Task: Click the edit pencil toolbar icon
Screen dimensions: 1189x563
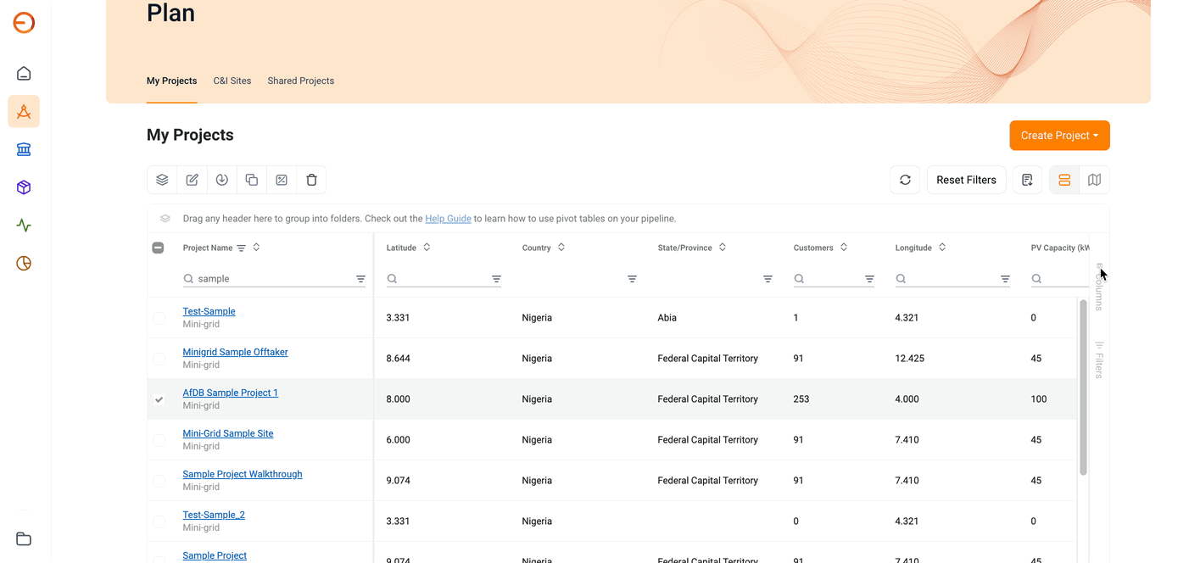Action: tap(193, 180)
